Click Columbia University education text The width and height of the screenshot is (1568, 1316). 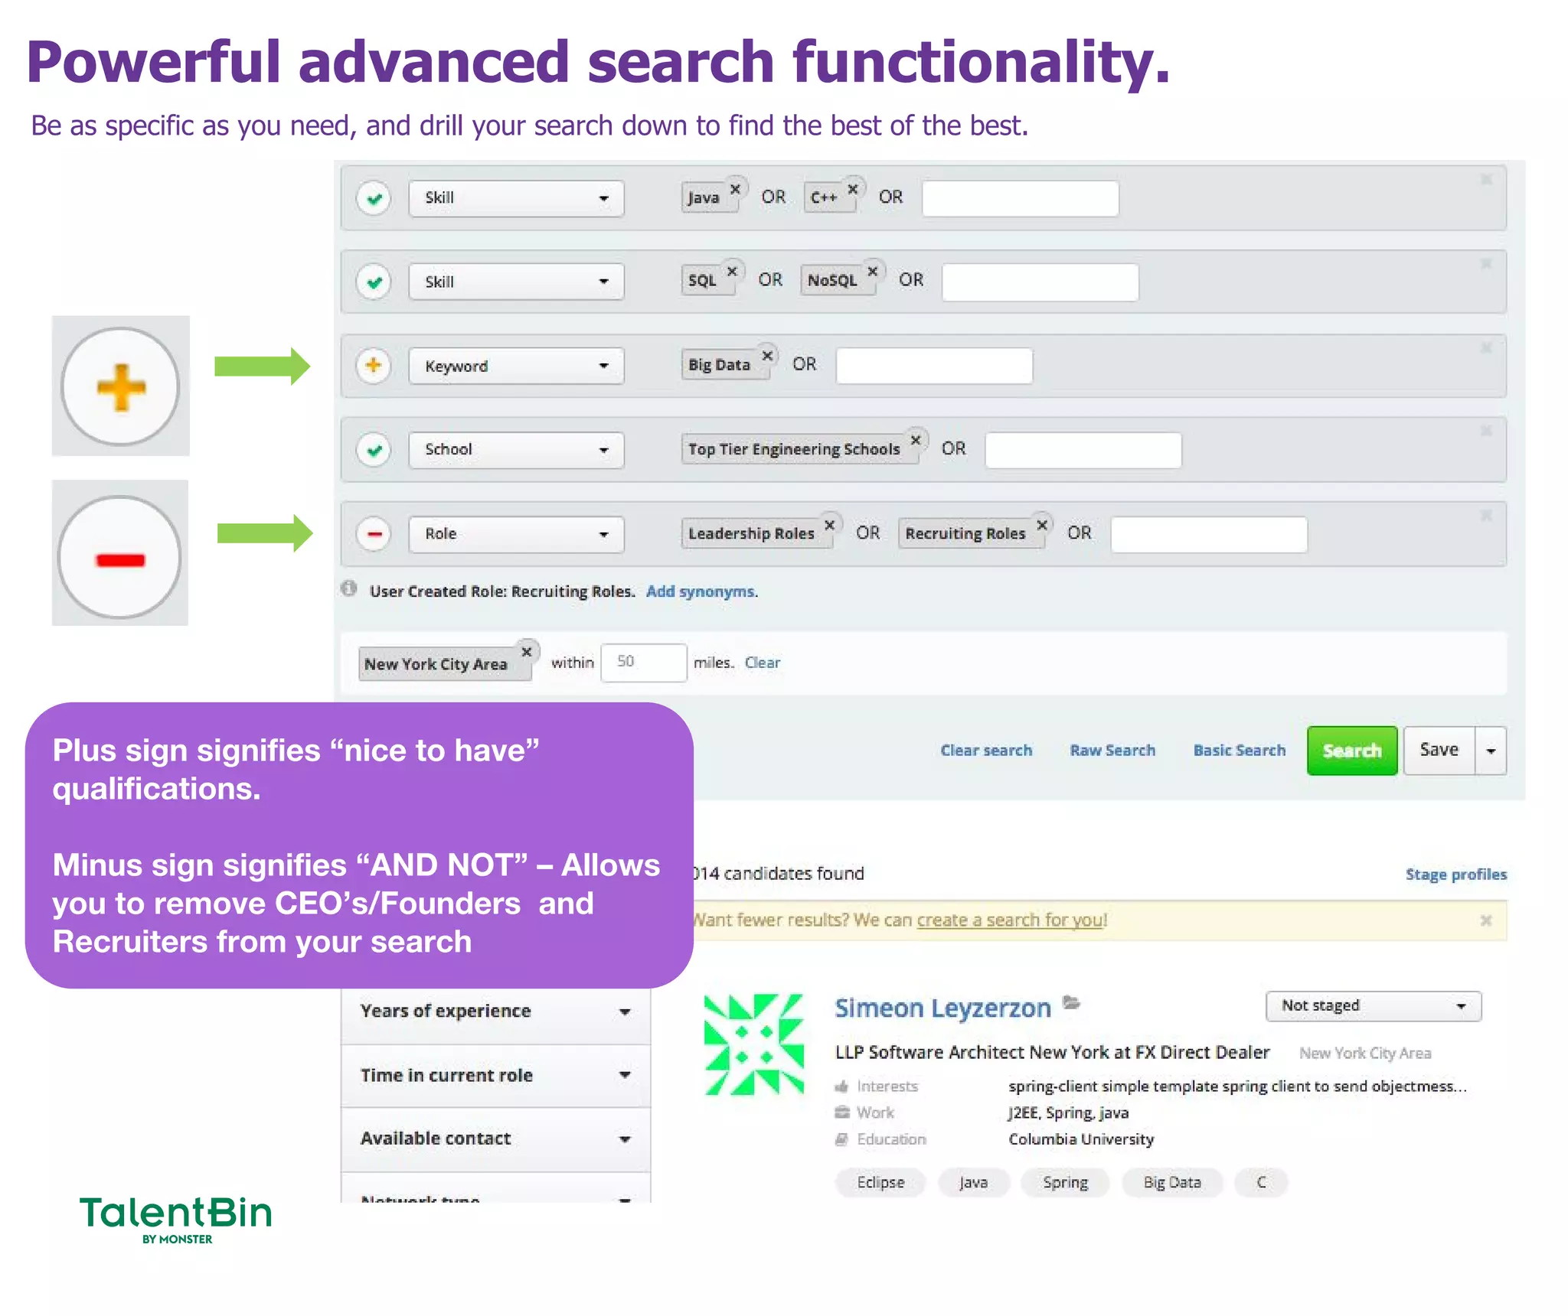click(x=1081, y=1139)
